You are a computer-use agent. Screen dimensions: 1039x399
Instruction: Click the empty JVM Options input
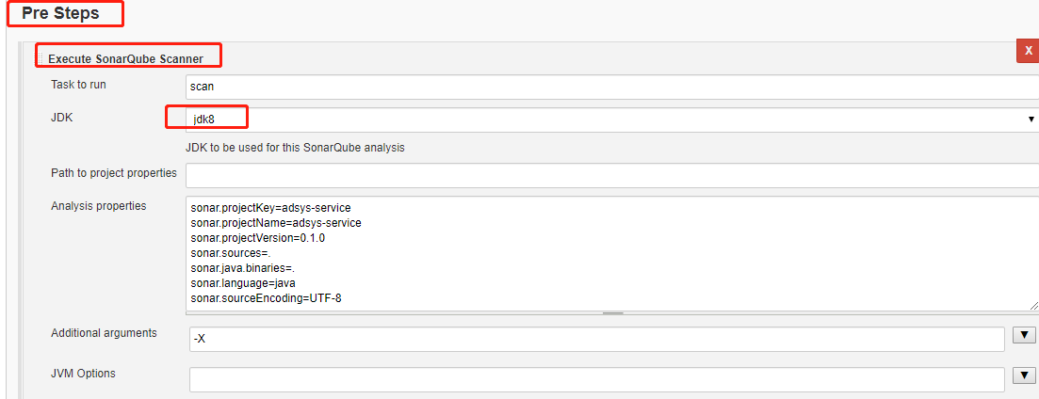pyautogui.click(x=597, y=380)
